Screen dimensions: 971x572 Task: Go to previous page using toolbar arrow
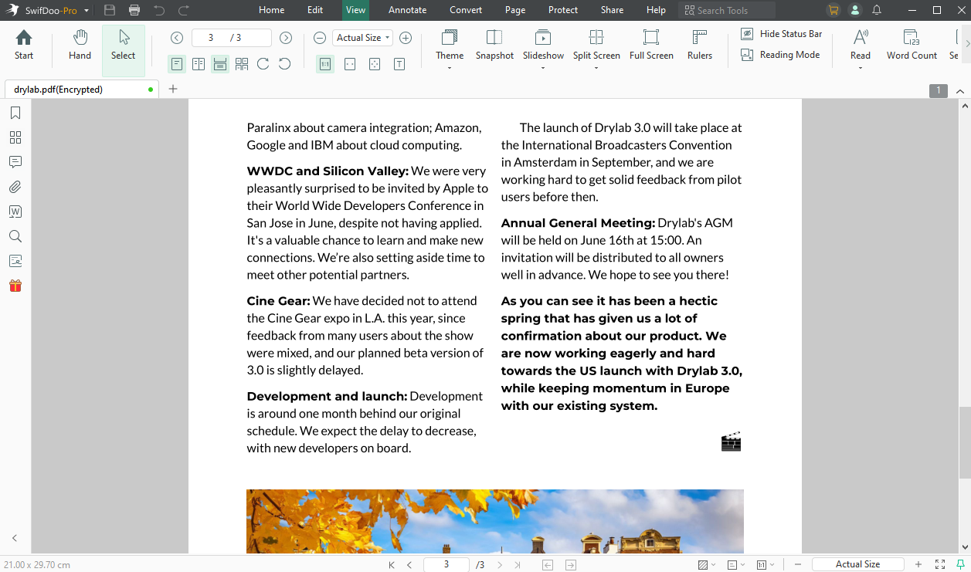177,38
